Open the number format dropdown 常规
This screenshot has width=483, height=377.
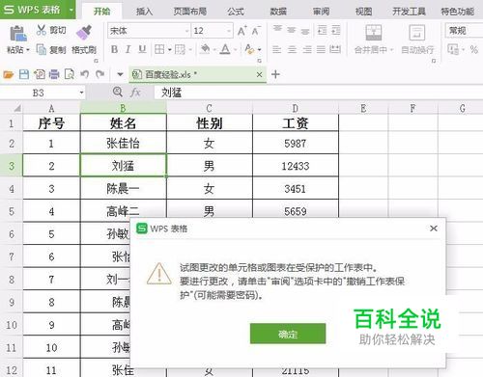click(464, 31)
